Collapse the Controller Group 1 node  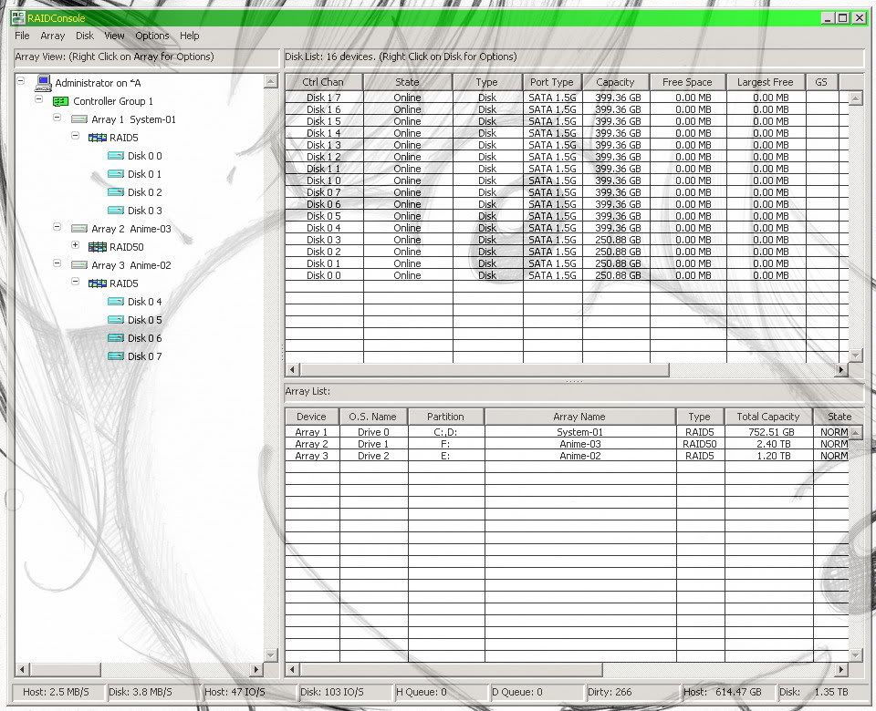click(x=39, y=99)
